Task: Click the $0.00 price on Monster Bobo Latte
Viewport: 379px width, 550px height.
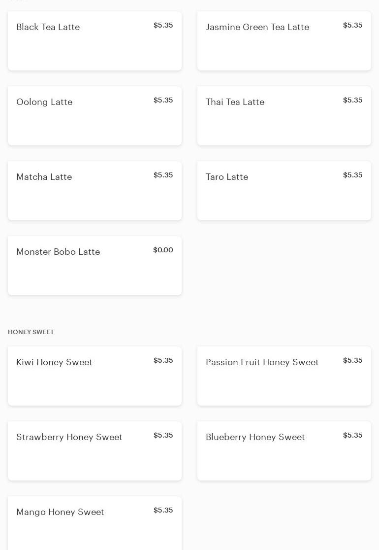Action: point(163,250)
